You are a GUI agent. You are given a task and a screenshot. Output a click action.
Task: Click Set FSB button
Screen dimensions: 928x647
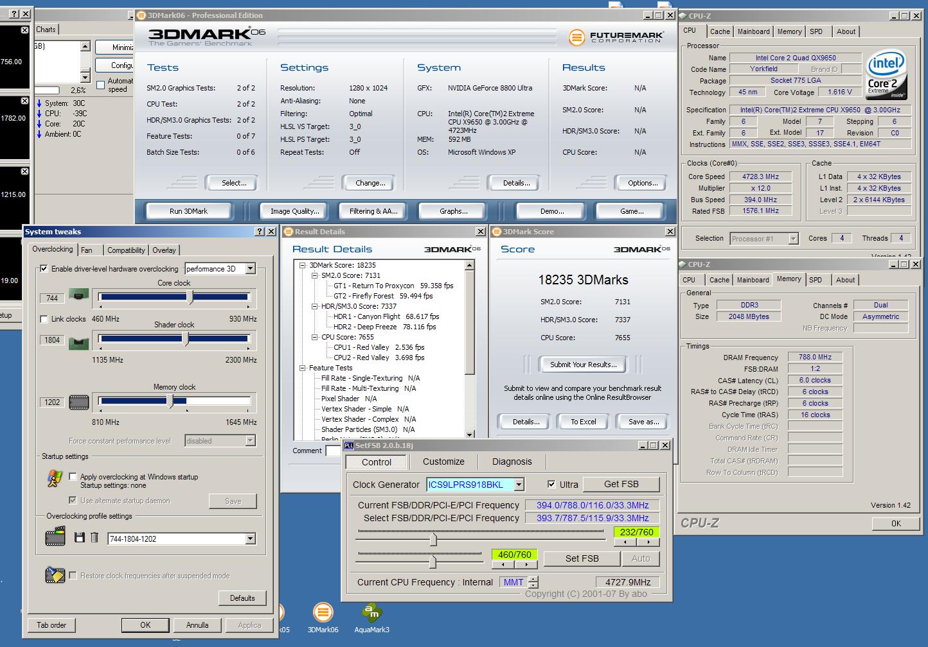coord(582,558)
